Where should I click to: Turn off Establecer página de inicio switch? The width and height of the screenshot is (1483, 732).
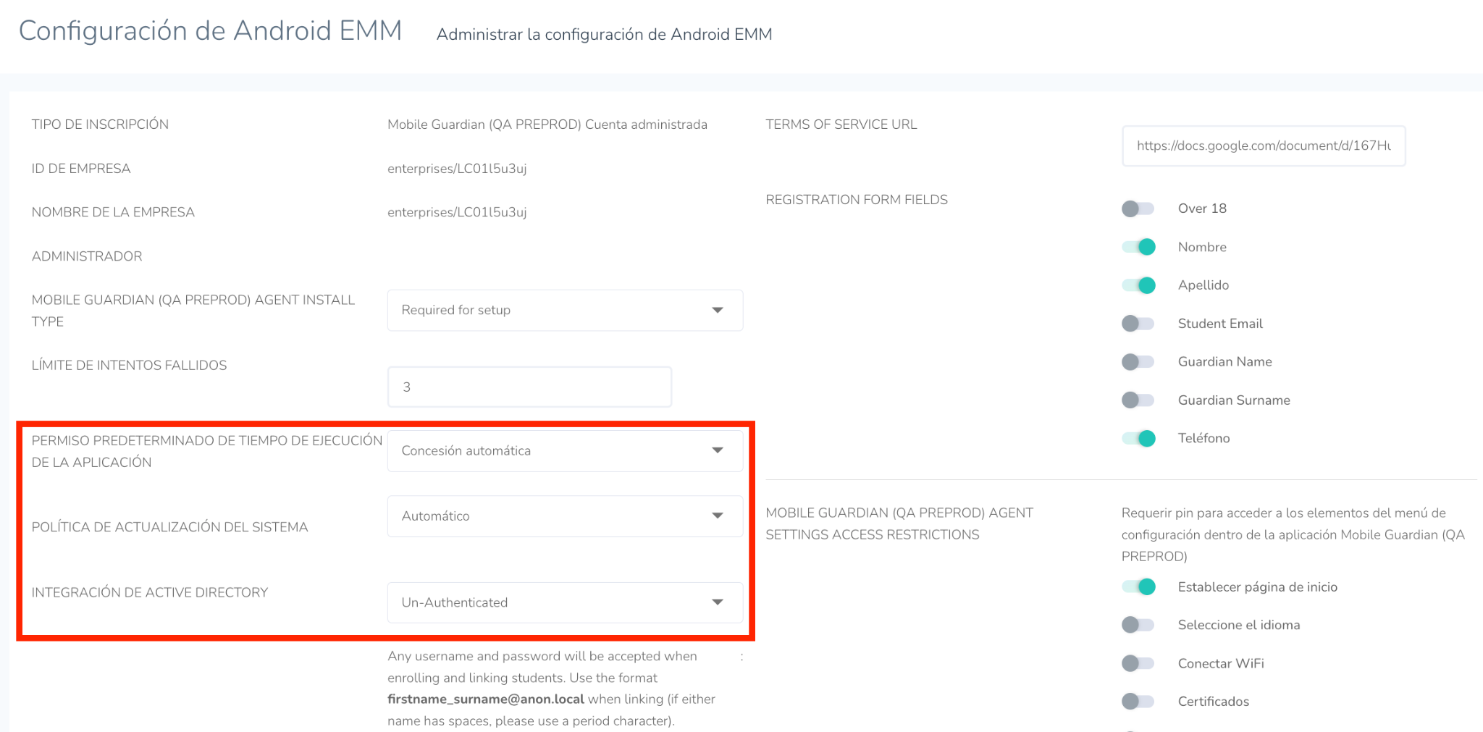[x=1138, y=587]
